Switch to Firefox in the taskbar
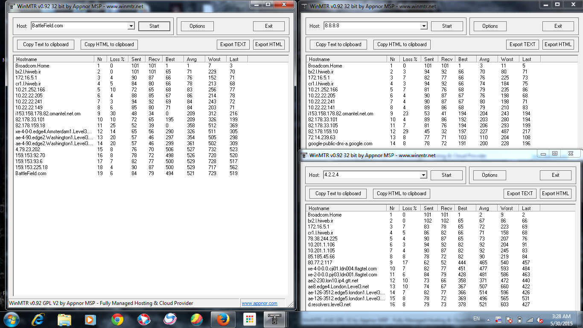 [x=223, y=319]
